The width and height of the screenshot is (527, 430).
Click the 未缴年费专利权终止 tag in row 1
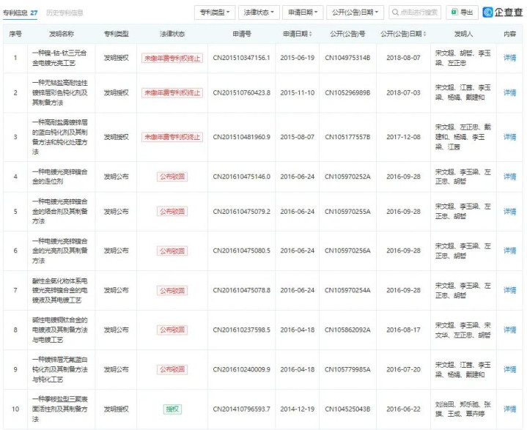(x=172, y=58)
